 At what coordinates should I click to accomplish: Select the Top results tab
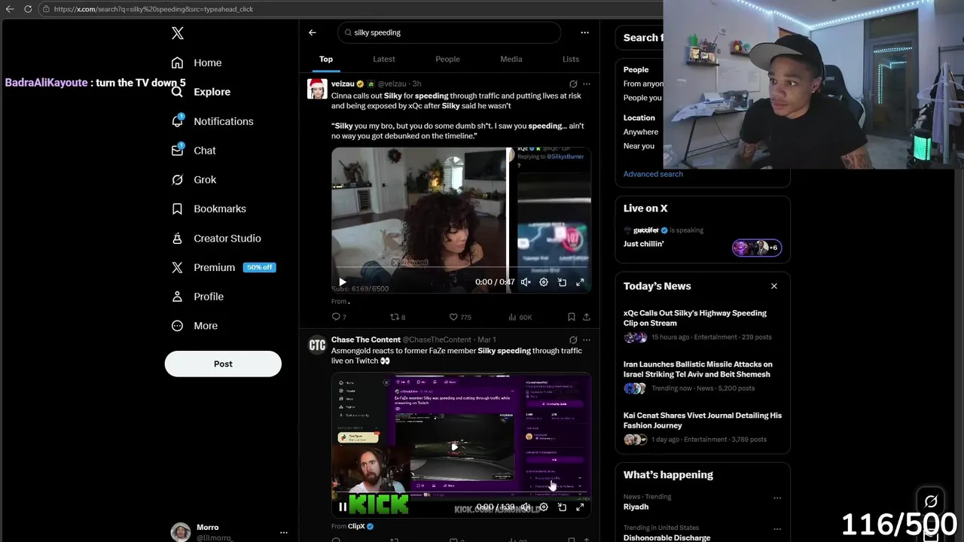click(326, 59)
